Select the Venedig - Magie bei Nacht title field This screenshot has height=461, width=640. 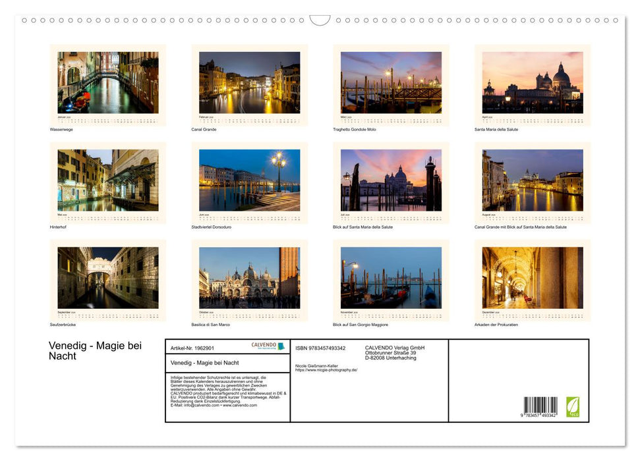(205, 363)
